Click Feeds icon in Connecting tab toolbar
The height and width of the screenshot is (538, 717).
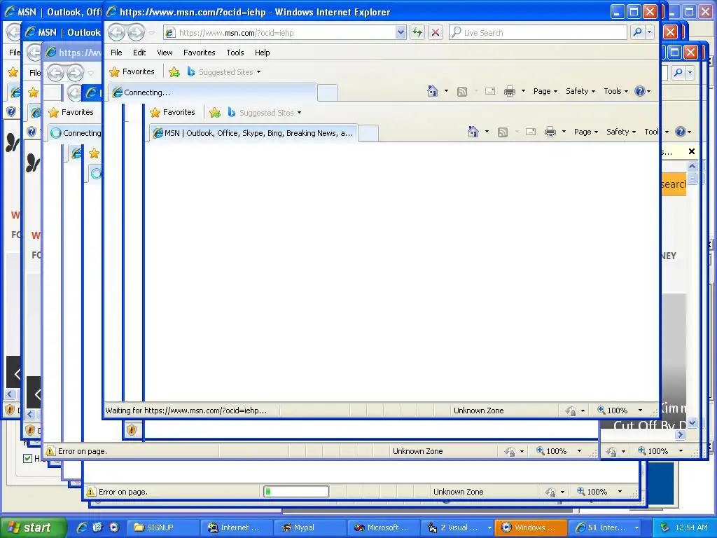(462, 92)
